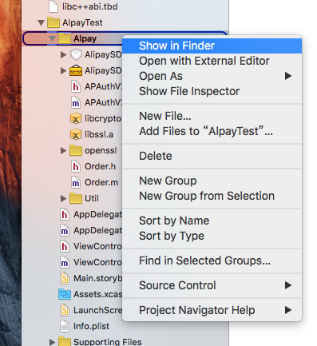Image resolution: width=317 pixels, height=346 pixels.
Task: Click the APAuthV implementation m icon
Action: pyautogui.click(x=76, y=103)
